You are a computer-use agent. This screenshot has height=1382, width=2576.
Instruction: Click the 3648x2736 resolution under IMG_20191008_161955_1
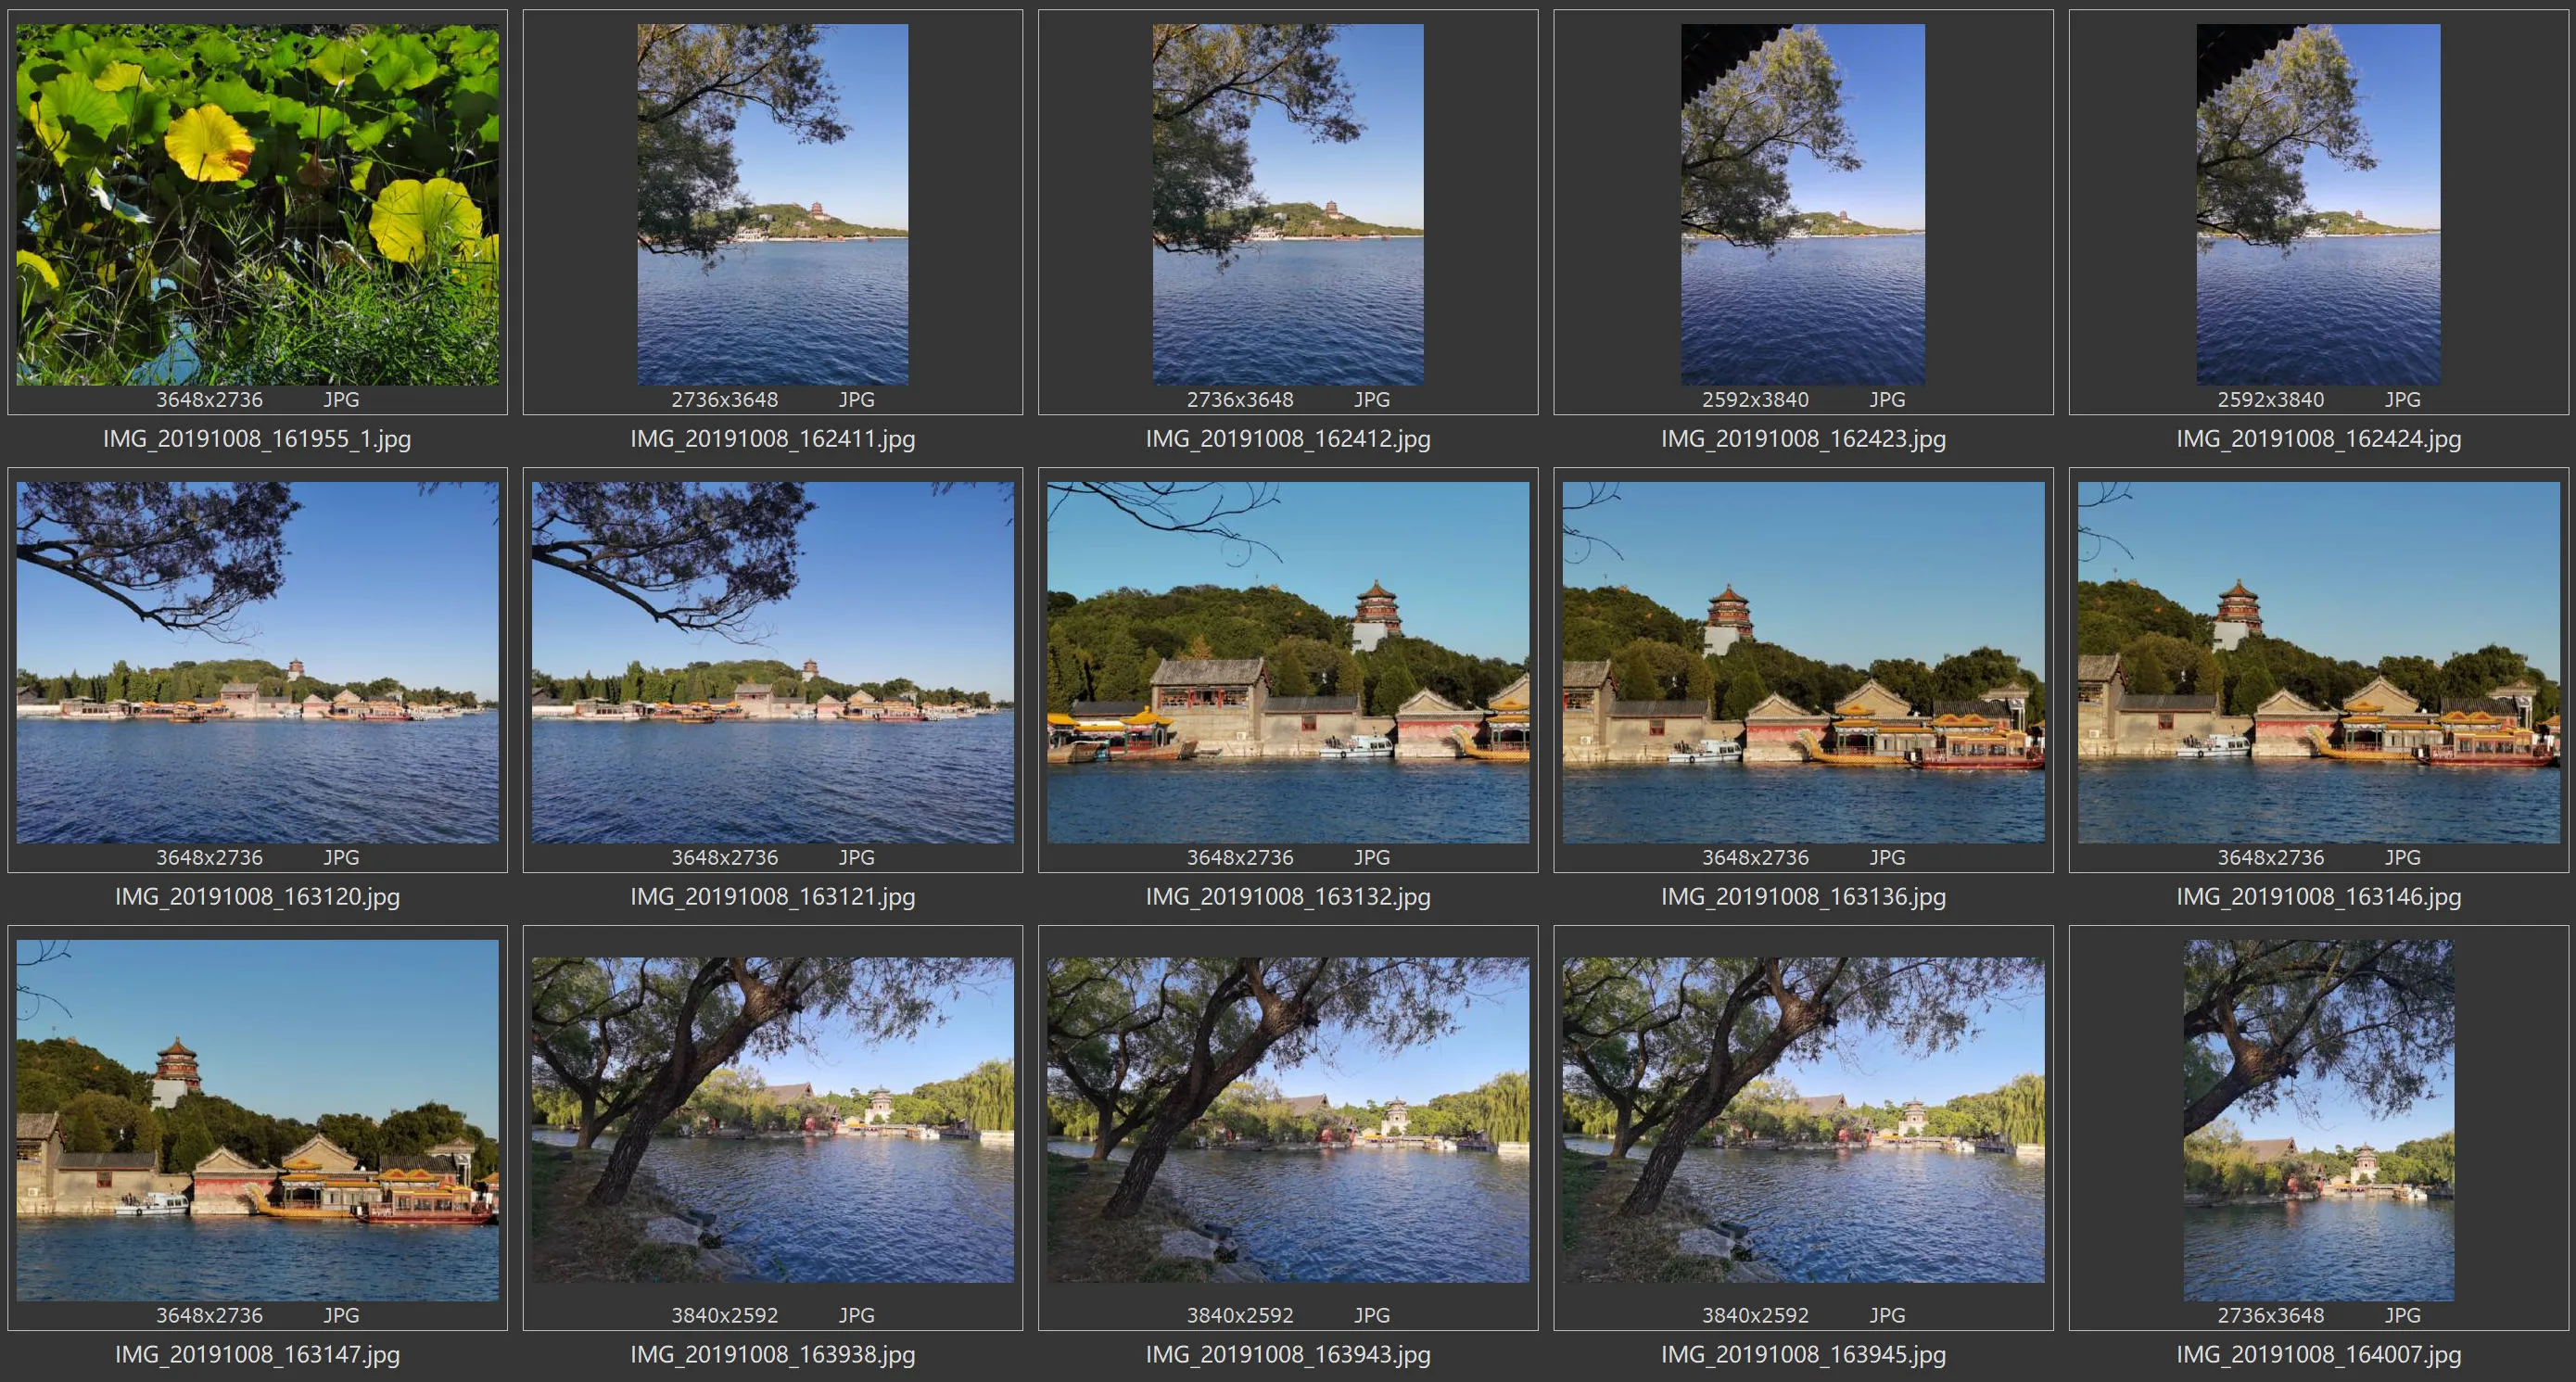coord(209,400)
